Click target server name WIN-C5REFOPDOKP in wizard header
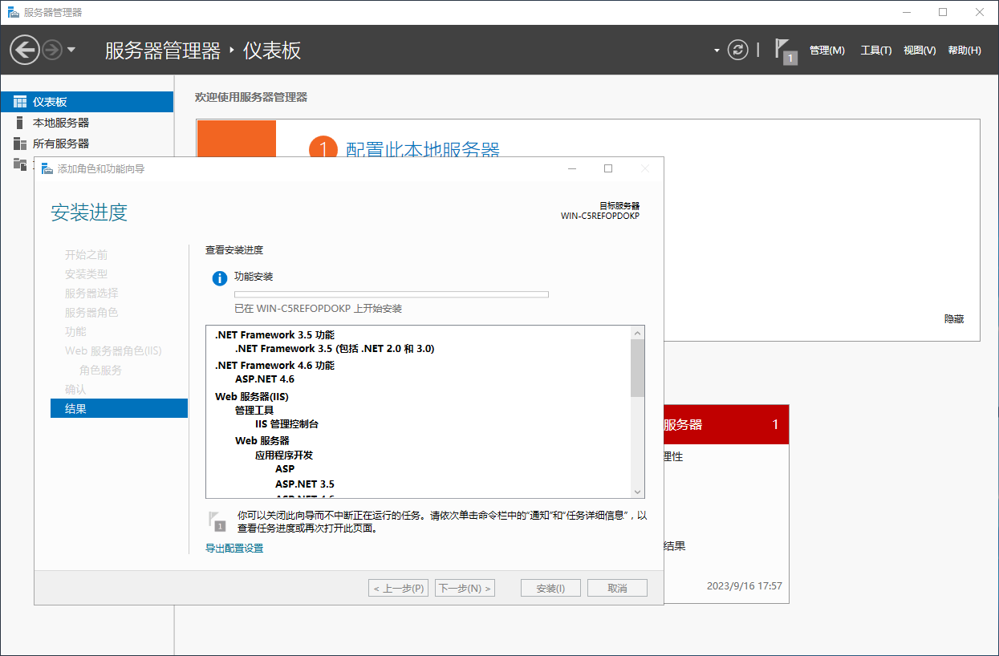999x656 pixels. click(600, 216)
